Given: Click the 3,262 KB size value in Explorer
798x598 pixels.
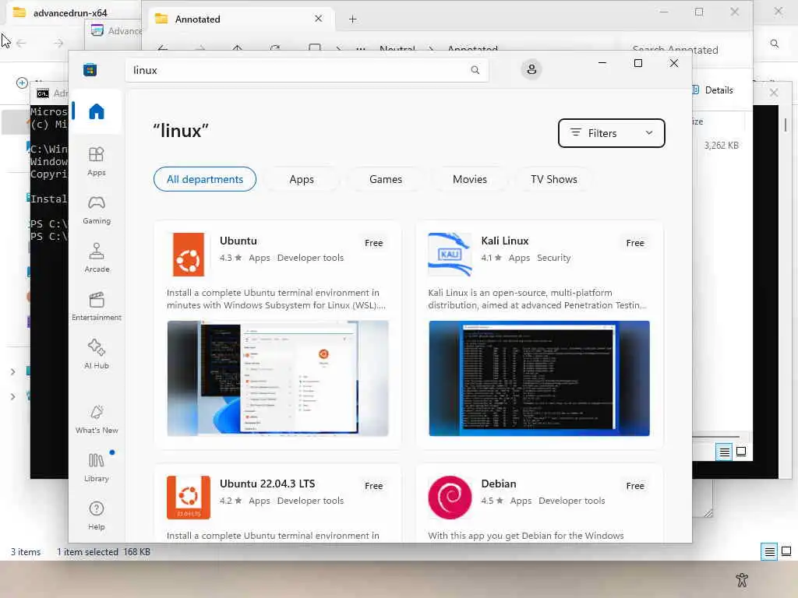Looking at the screenshot, I should pos(721,146).
